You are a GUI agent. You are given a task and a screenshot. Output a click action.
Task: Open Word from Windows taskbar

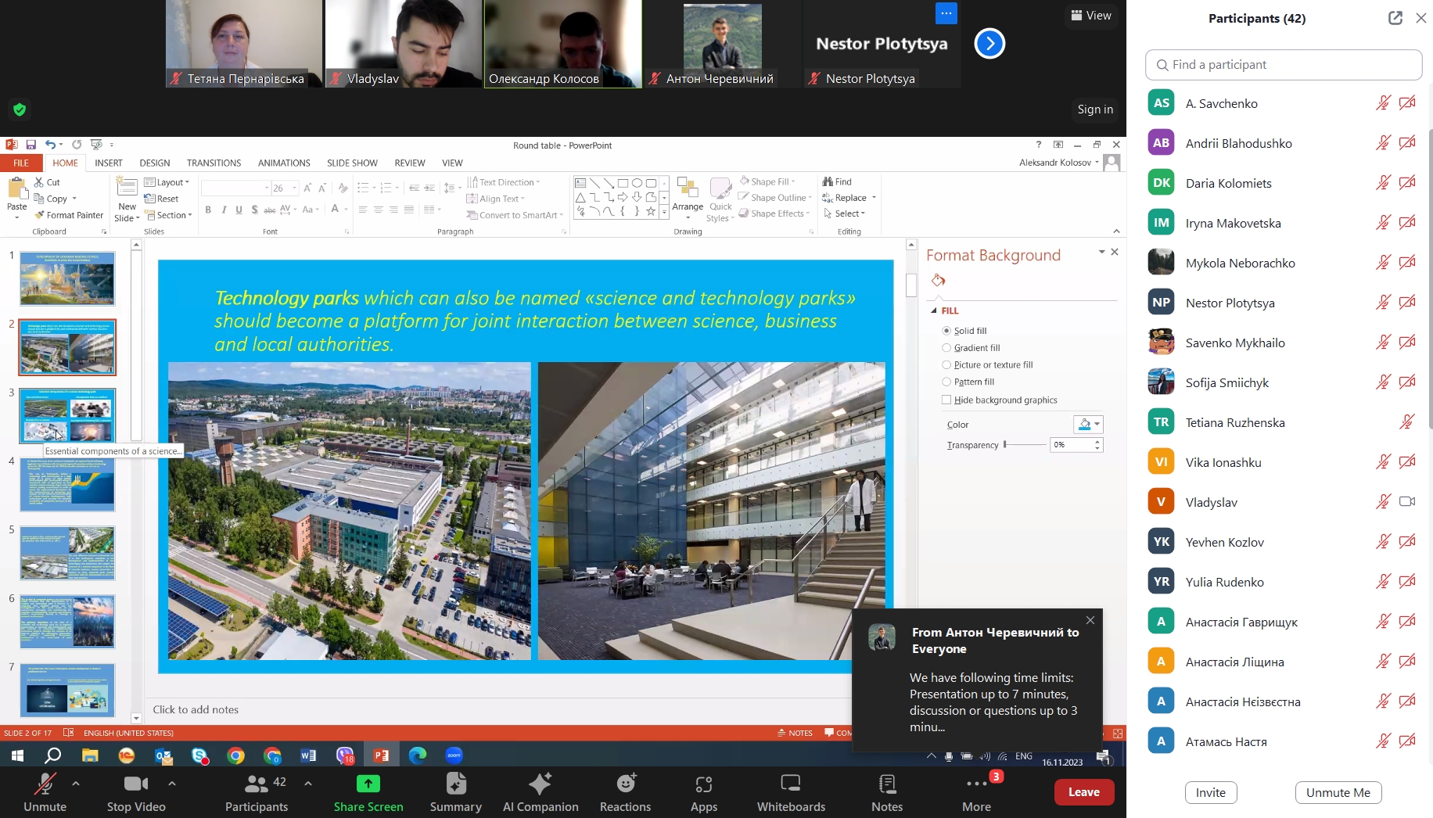[308, 755]
